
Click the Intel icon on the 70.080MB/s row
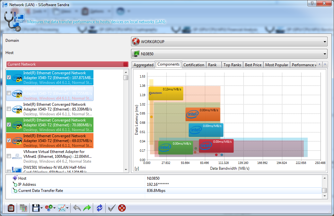(x=17, y=125)
